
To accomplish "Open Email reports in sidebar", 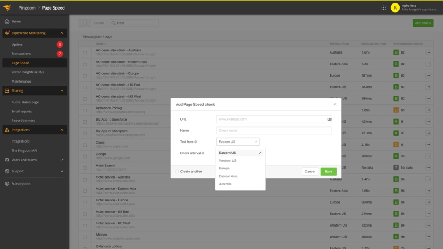I will [22, 112].
